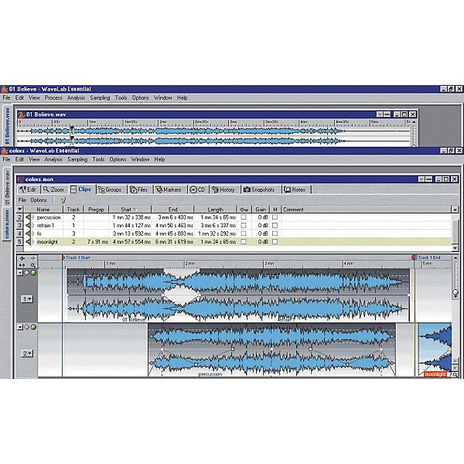The height and width of the screenshot is (464, 464).
Task: Tick the lock checkbox for percussion clip
Action: pyautogui.click(x=244, y=217)
